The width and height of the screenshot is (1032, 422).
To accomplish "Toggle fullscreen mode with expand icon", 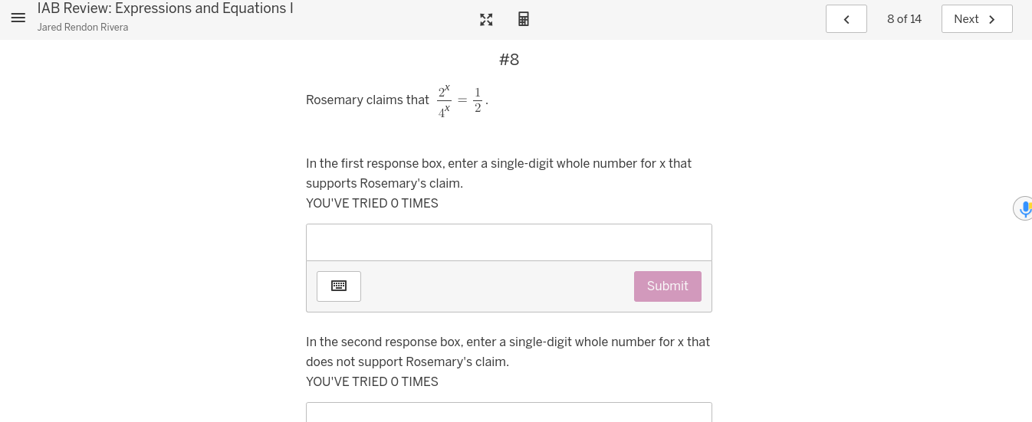I will pos(486,19).
